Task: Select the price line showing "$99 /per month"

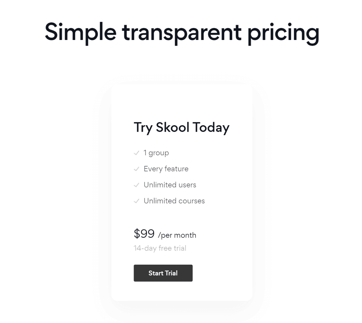Action: click(x=165, y=234)
